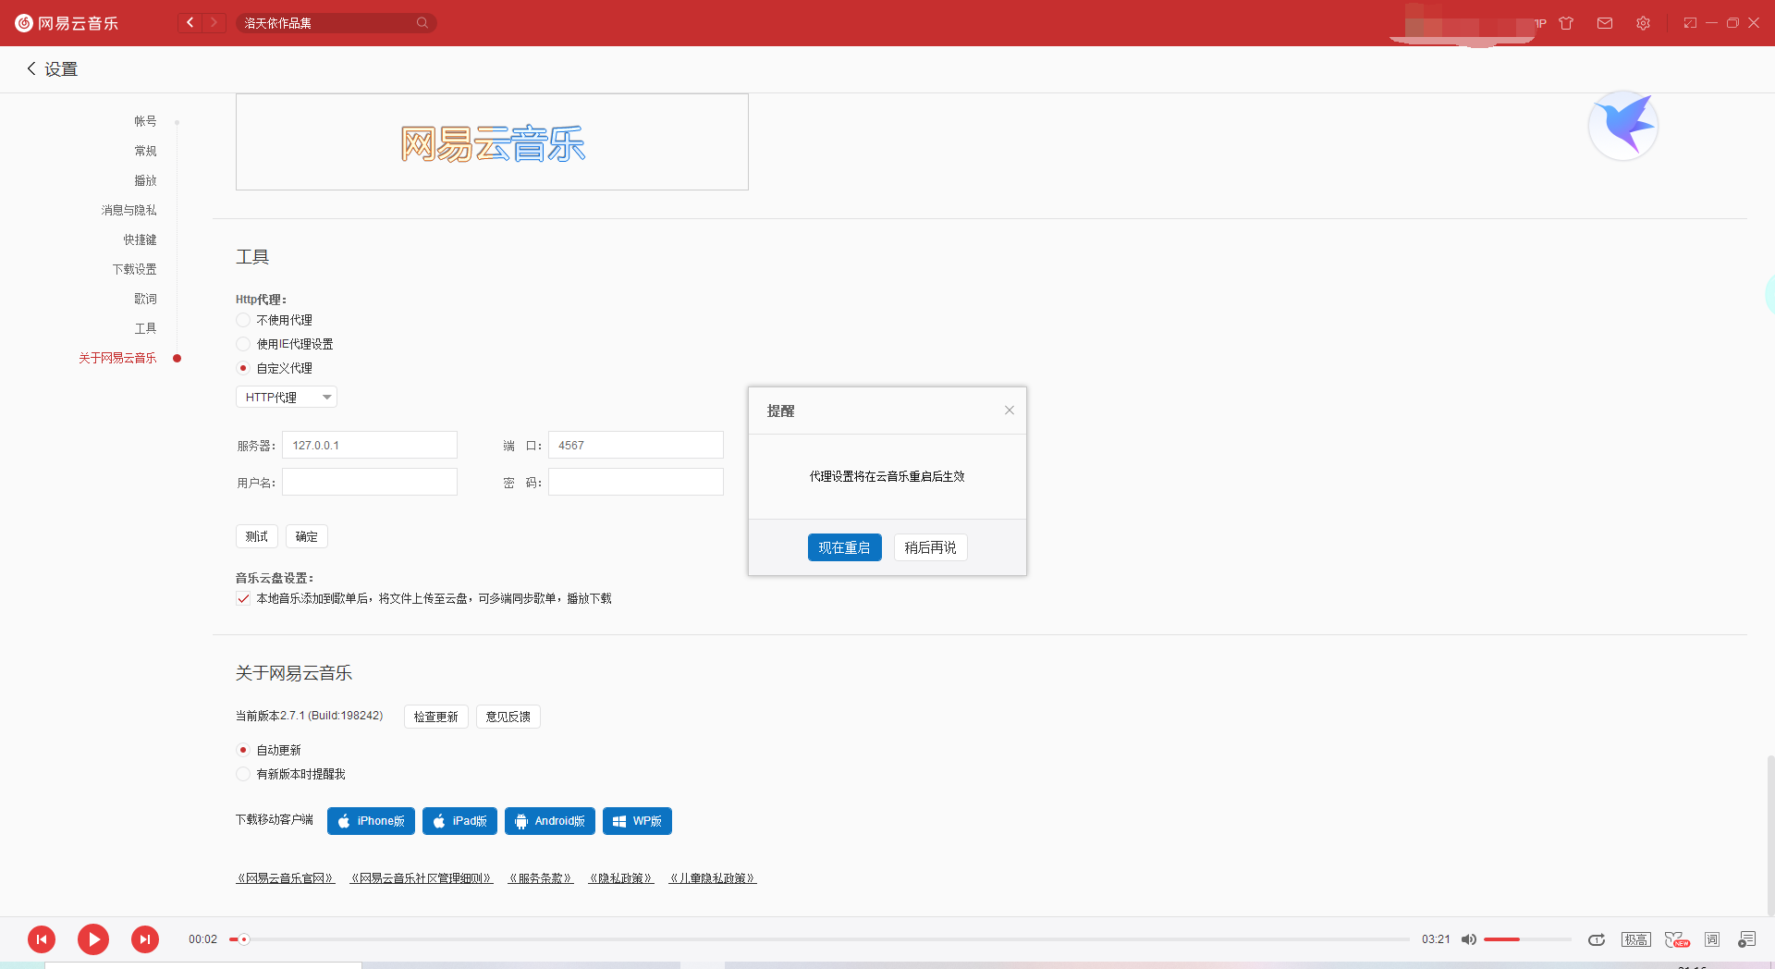Screen dimensions: 1775x969
Task: Select 自动更新 radio option
Action: (243, 750)
